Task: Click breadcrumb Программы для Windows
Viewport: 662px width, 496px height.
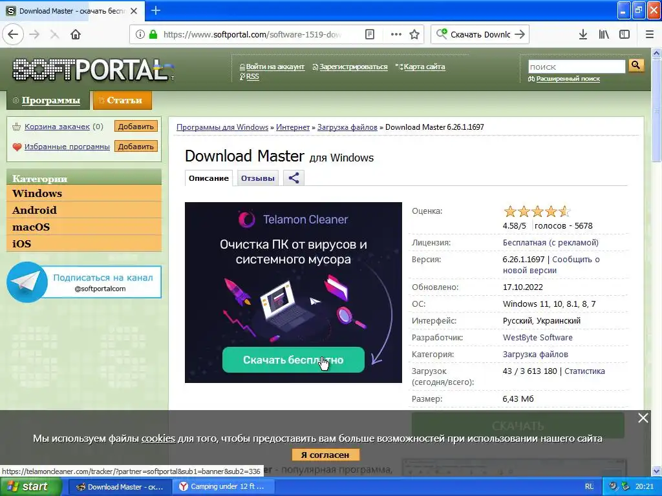Action: [x=222, y=127]
